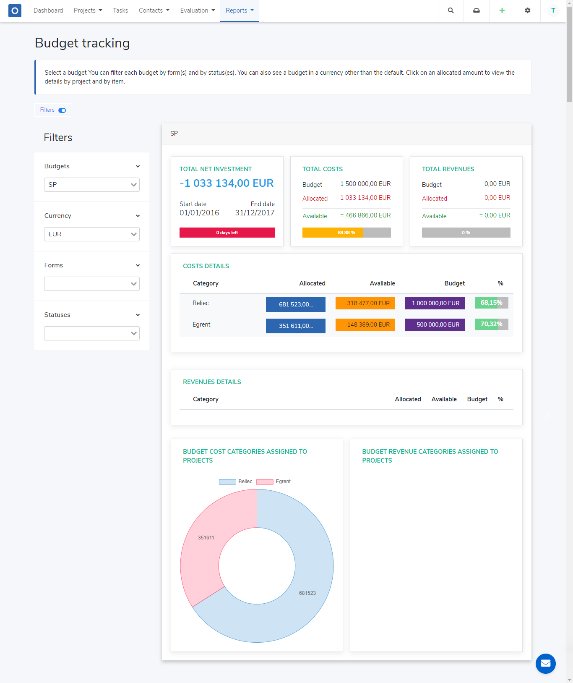
Task: Click the 68.88 % total costs progress bar
Action: tap(346, 233)
